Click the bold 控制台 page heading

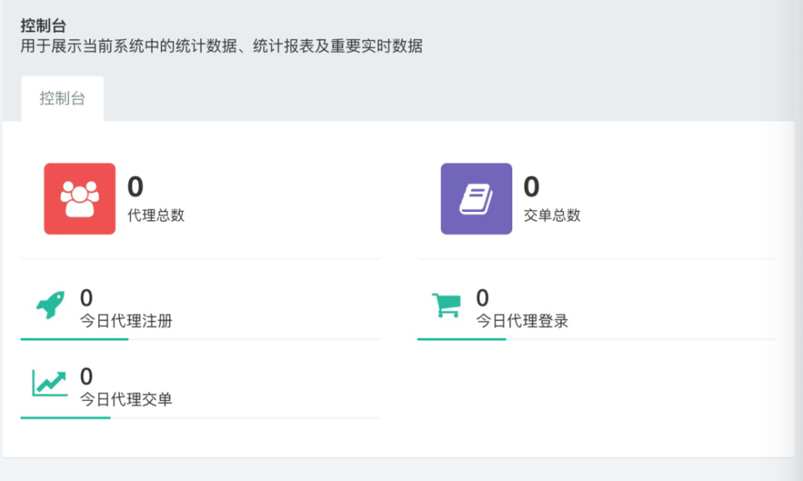tap(43, 26)
